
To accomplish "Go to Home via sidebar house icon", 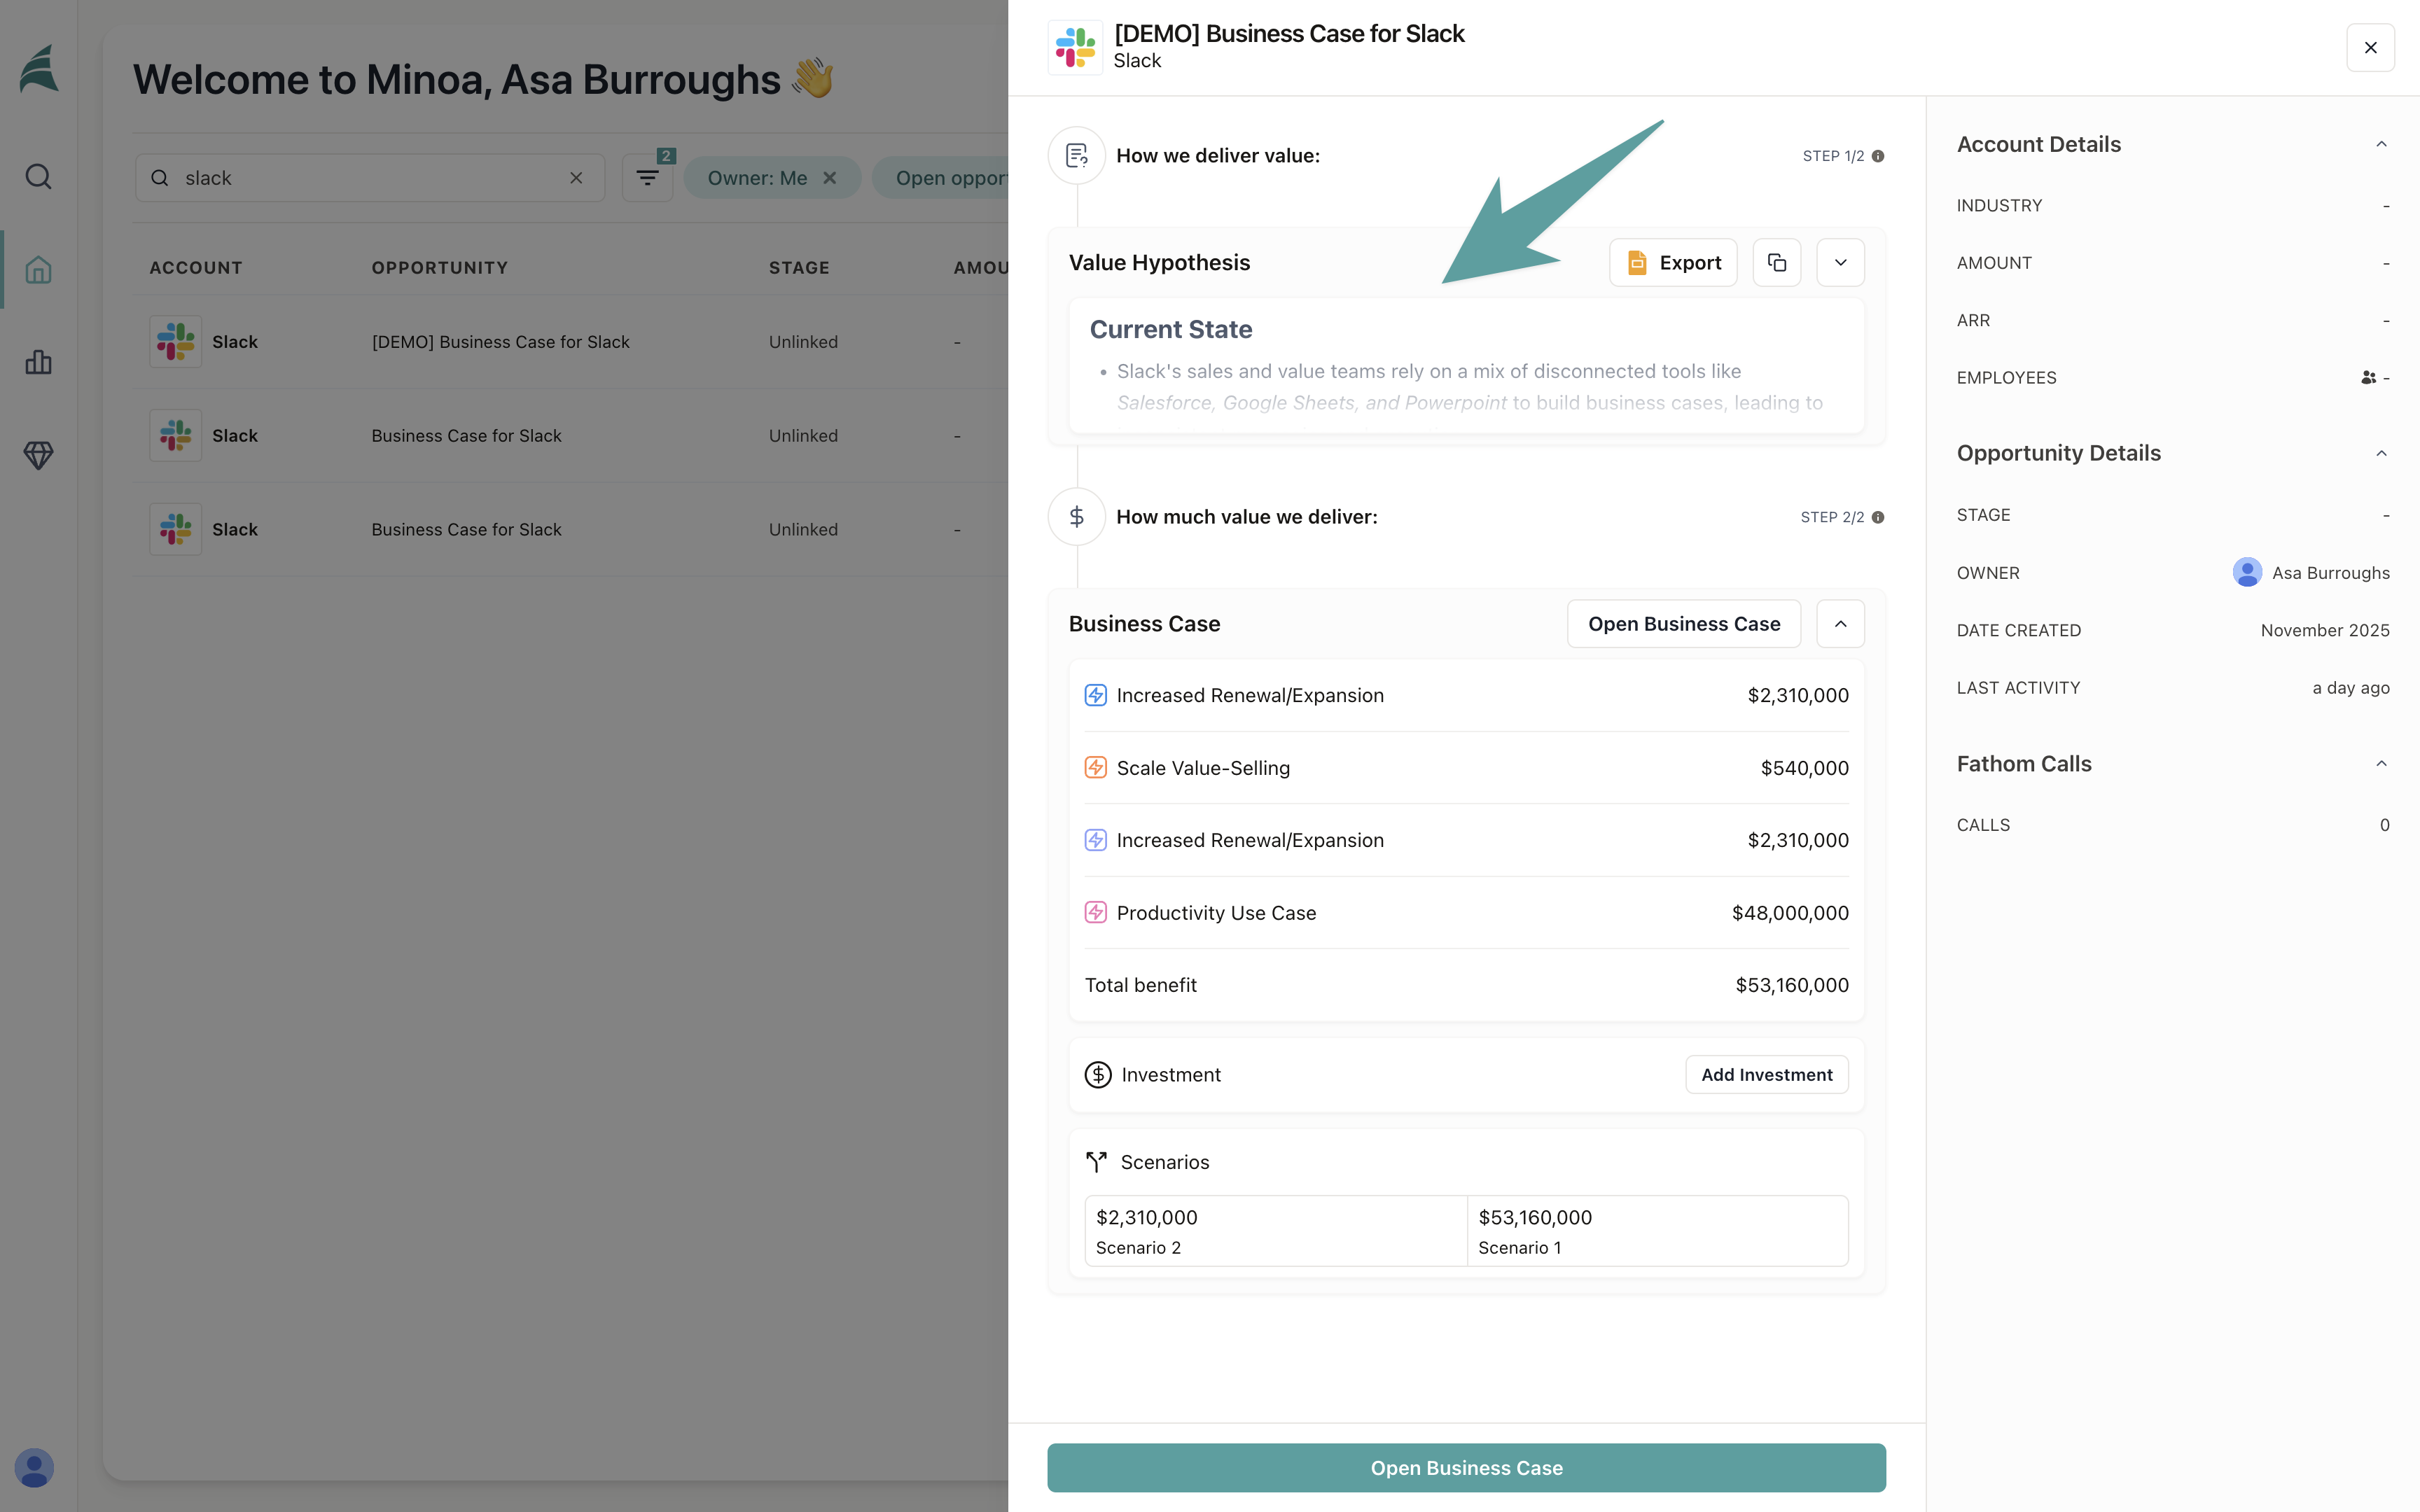I will click(38, 269).
